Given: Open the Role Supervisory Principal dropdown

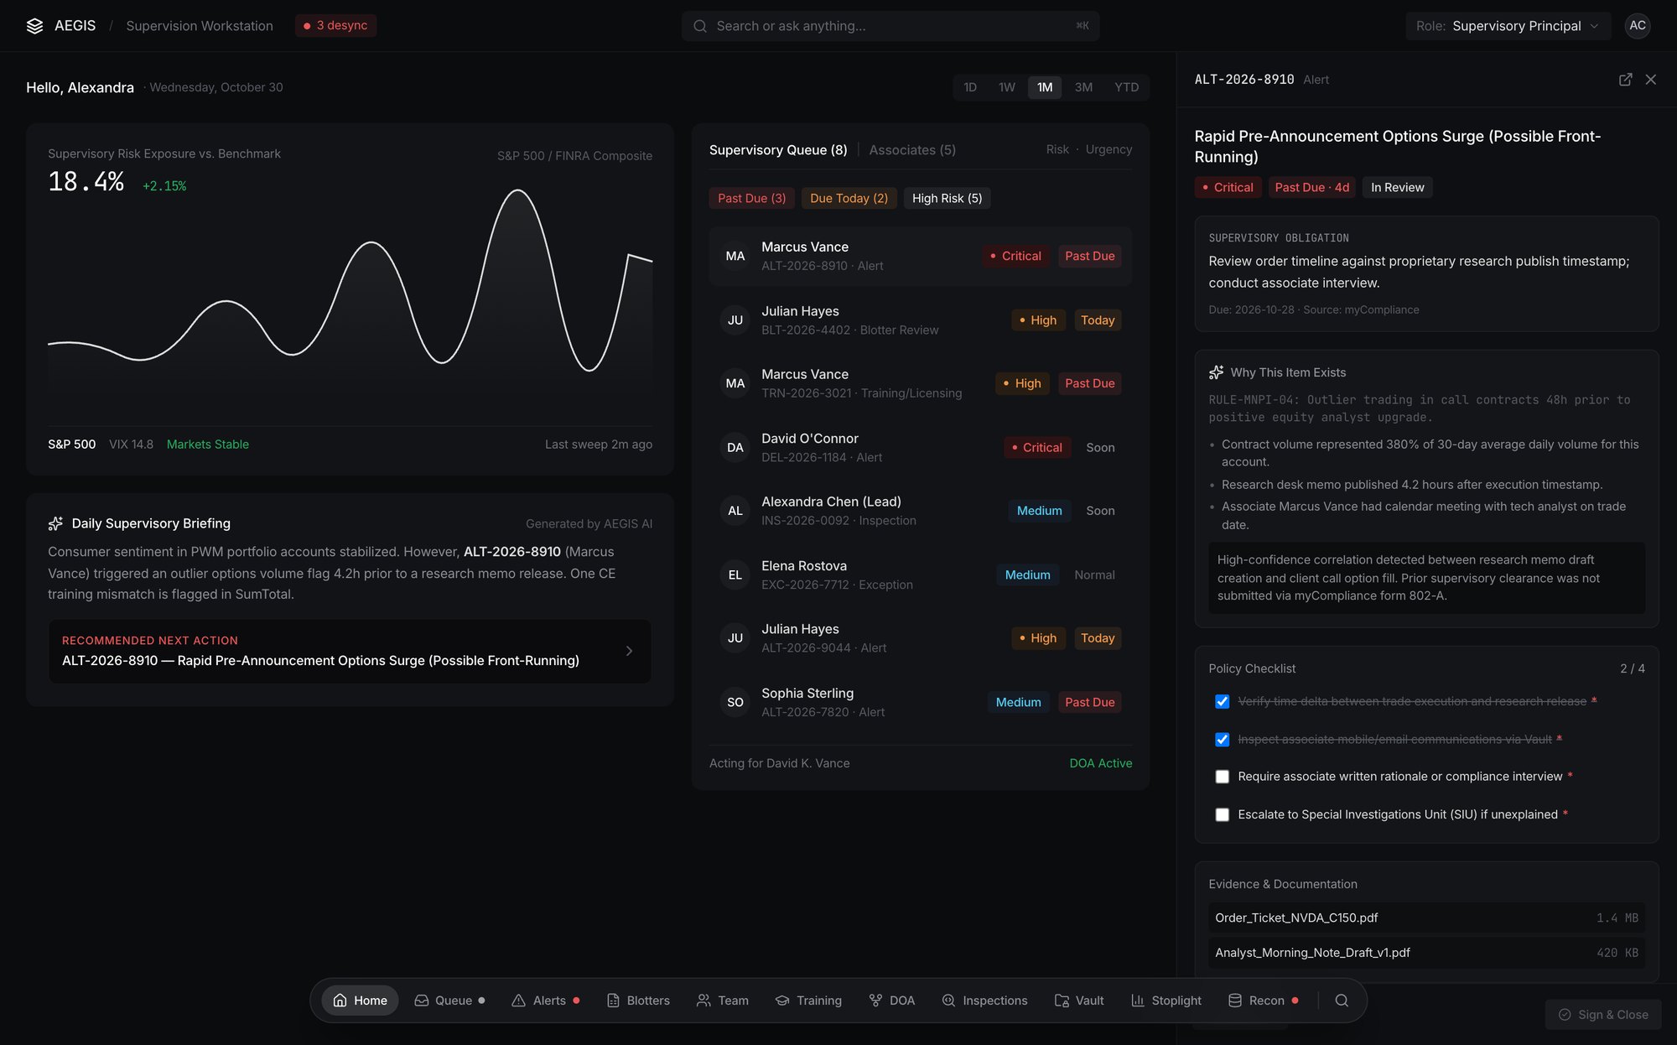Looking at the screenshot, I should pyautogui.click(x=1508, y=26).
